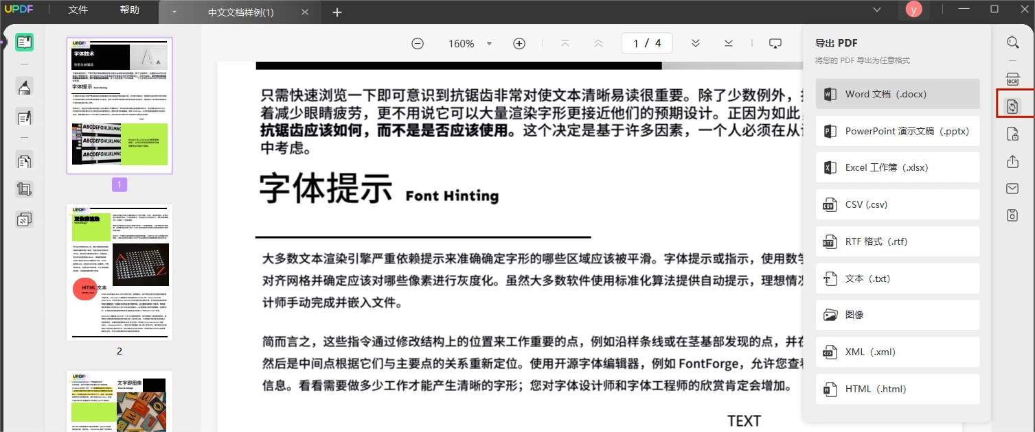Expand the 160% zoom level dropdown

pyautogui.click(x=489, y=43)
